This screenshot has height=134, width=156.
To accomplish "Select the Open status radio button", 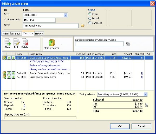I will [90, 14].
